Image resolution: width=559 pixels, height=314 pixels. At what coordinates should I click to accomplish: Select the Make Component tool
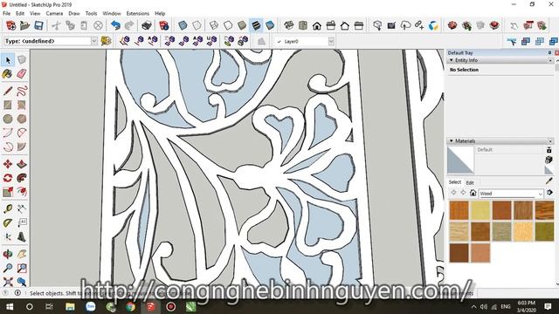point(22,60)
